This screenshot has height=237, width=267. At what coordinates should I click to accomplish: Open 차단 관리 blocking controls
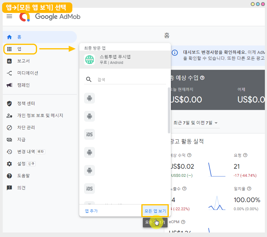[26, 128]
